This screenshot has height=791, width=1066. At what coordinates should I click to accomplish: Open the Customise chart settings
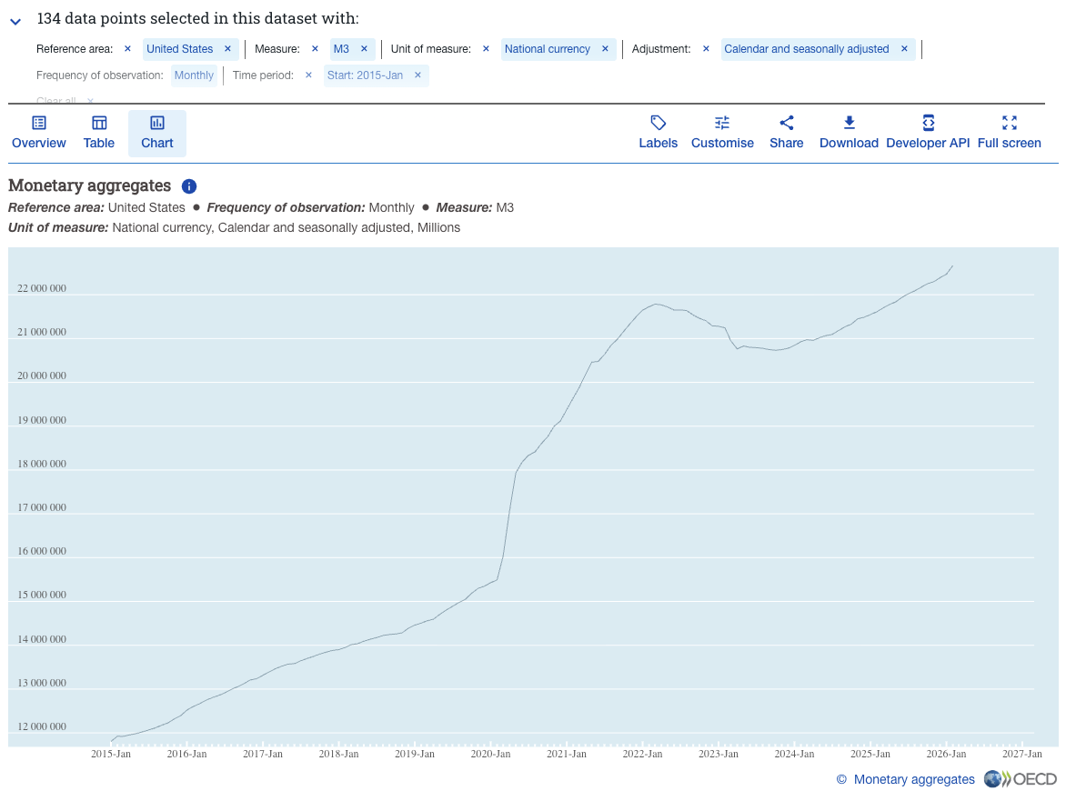(x=722, y=133)
